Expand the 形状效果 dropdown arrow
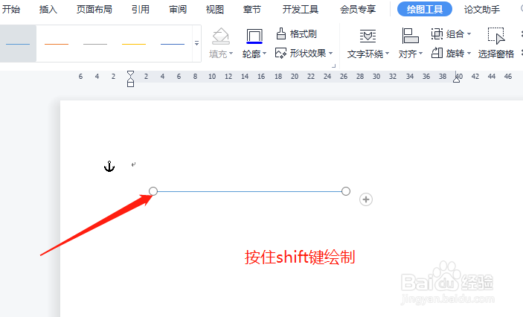Viewport: 523px width, 317px height. click(x=330, y=53)
